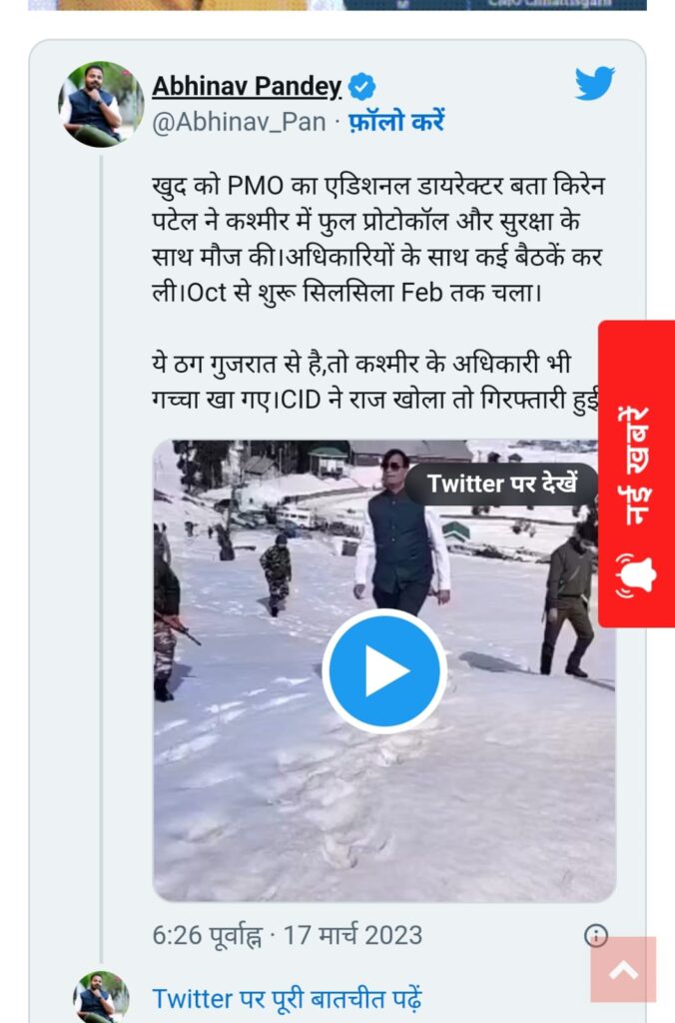Open Twitter पर पूरी बातचीत पढ़ें link
Screen dimensions: 675x1023
[287, 999]
